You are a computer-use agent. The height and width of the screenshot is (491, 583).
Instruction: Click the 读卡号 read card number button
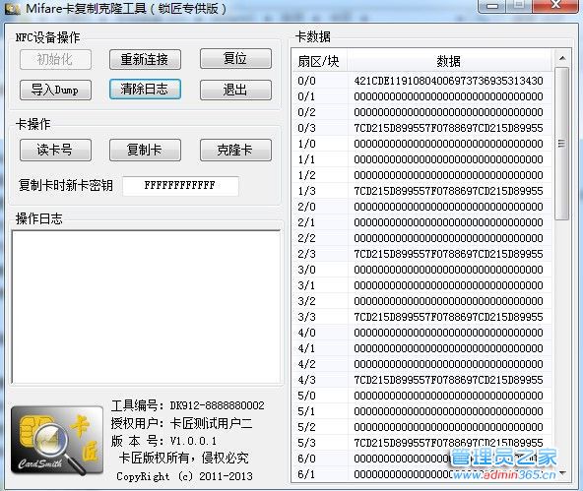pos(55,150)
